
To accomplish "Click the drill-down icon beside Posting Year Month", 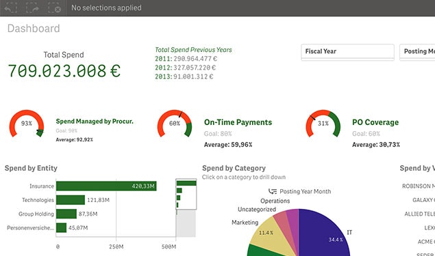I will [x=273, y=191].
